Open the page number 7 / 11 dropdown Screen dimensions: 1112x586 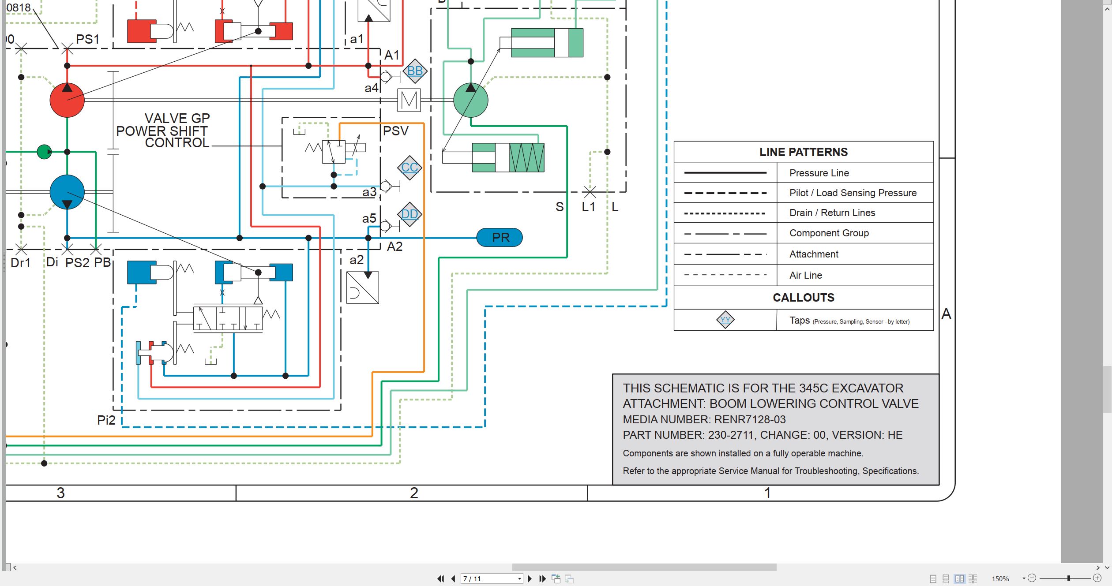click(519, 579)
